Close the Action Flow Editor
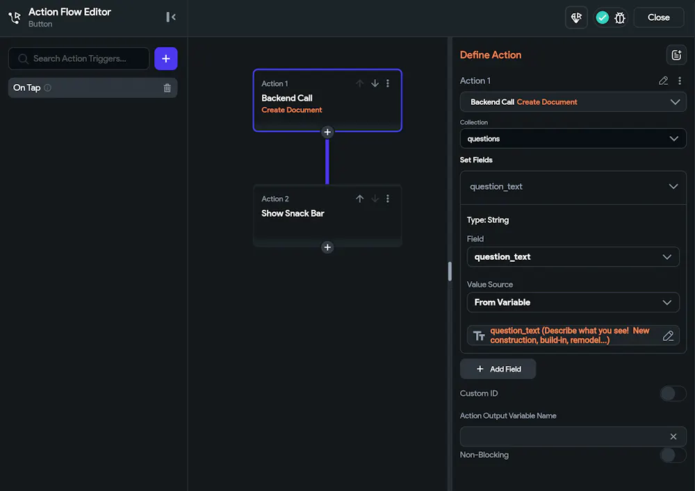Image resolution: width=695 pixels, height=491 pixels. pyautogui.click(x=658, y=17)
